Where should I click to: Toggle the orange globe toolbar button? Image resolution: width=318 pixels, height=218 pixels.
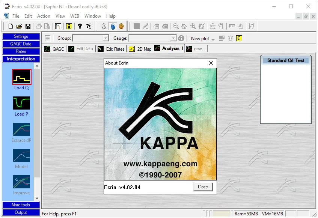tap(121, 26)
